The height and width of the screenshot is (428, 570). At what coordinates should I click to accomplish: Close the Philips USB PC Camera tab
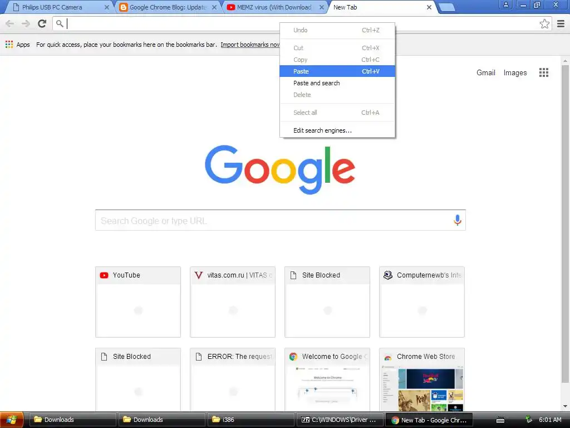tap(106, 7)
